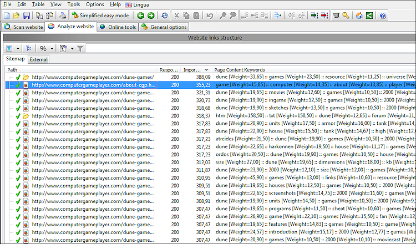The image size is (416, 244).
Task: Select the Analyze website tab
Action: pyautogui.click(x=71, y=27)
